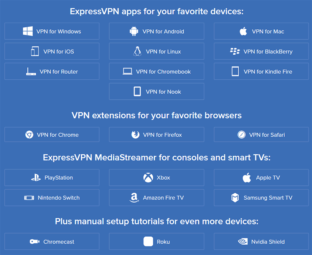Open Nintendo Switch MediaStreamer setup
The width and height of the screenshot is (312, 255).
click(x=52, y=198)
